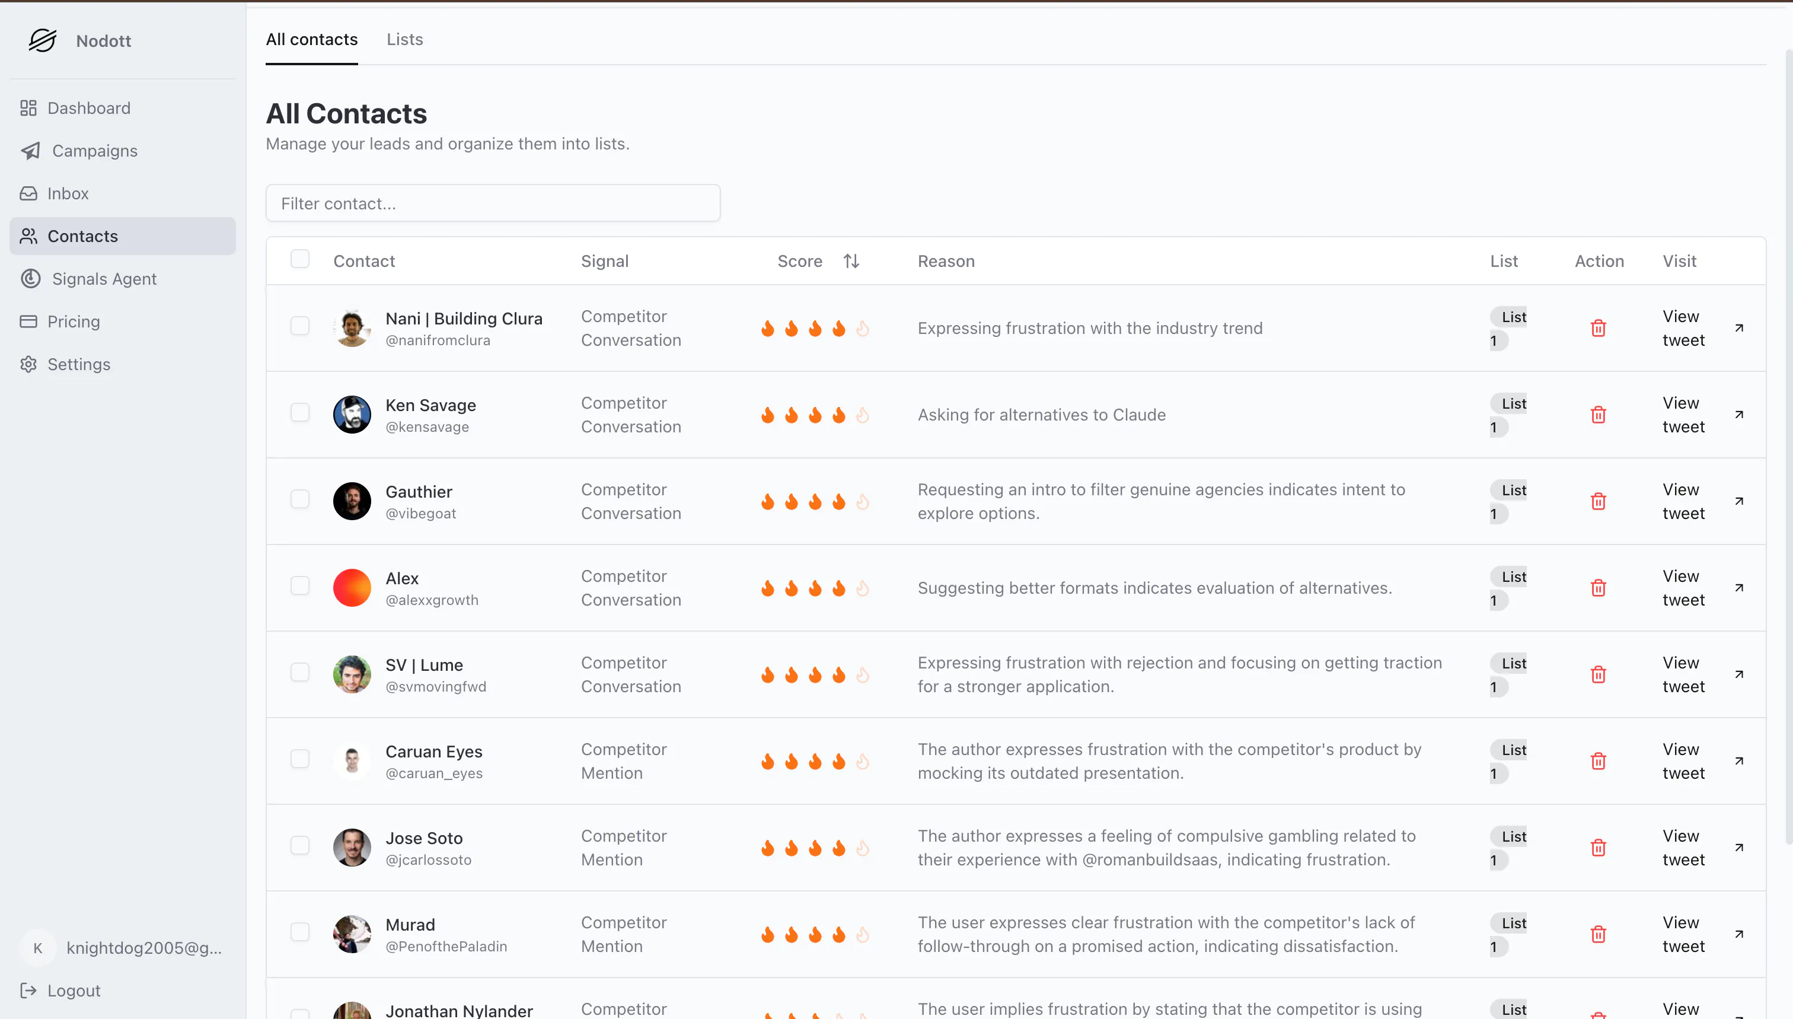View tweet from Ken Savage
Screen dimensions: 1793x1019
pos(1683,415)
